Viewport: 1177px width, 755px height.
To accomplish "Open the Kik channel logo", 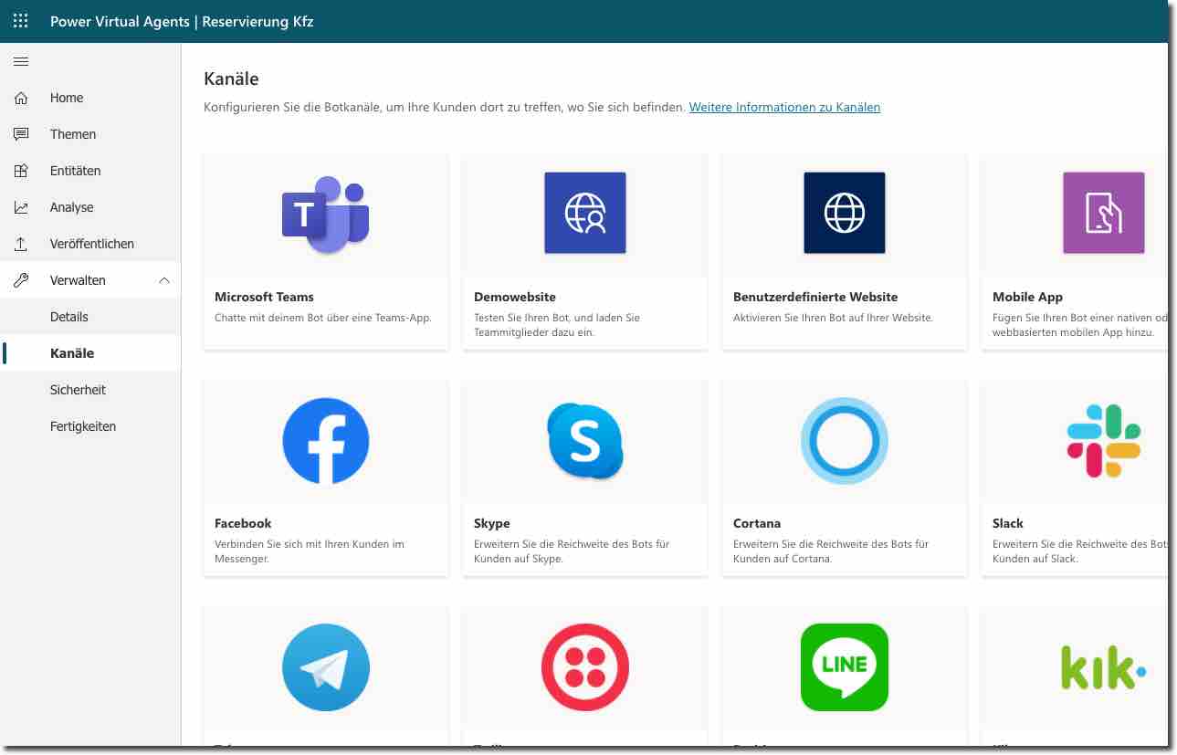I will coord(1103,668).
